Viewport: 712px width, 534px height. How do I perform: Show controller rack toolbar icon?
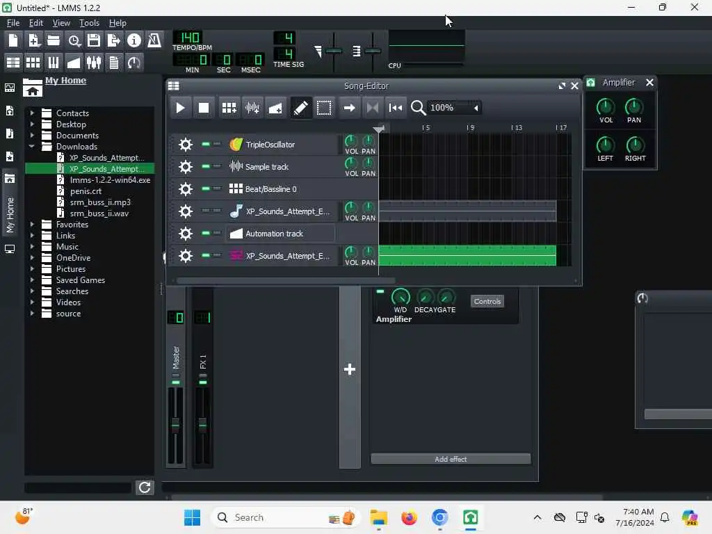tap(134, 62)
